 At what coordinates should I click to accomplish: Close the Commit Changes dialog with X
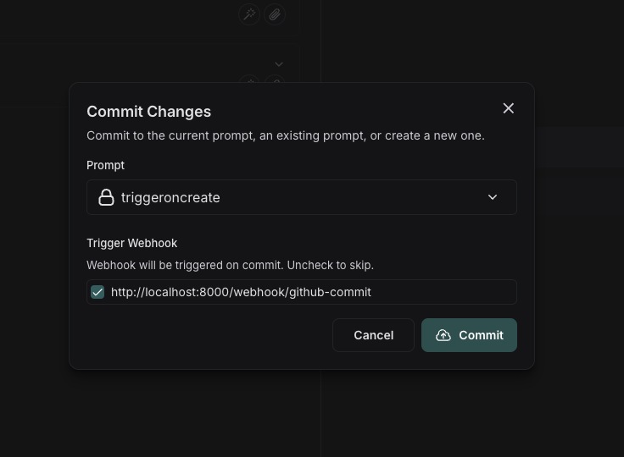point(508,108)
